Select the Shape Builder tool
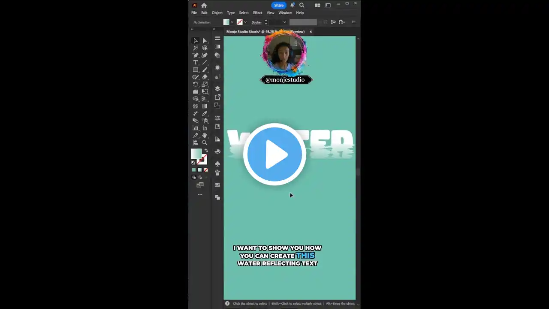 tap(196, 99)
